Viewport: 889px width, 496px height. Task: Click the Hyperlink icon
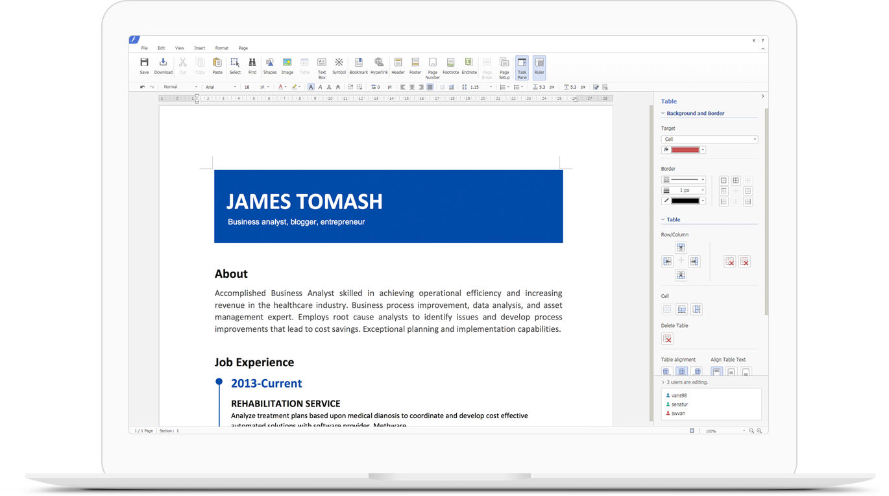pyautogui.click(x=379, y=66)
